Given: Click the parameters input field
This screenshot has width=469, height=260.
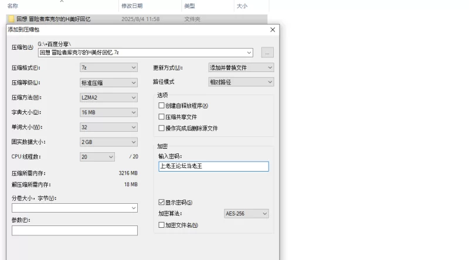Looking at the screenshot, I should tap(75, 230).
